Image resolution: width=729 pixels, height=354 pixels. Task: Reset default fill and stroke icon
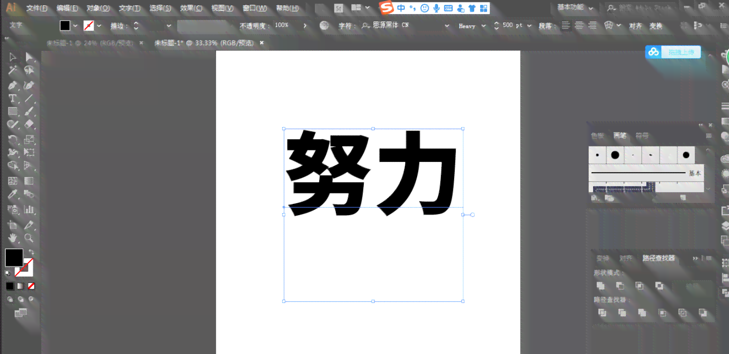click(x=8, y=273)
